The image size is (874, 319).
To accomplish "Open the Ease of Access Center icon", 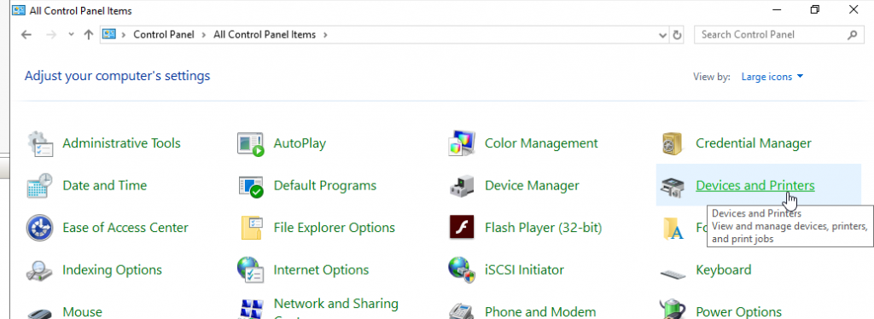I will pyautogui.click(x=40, y=228).
